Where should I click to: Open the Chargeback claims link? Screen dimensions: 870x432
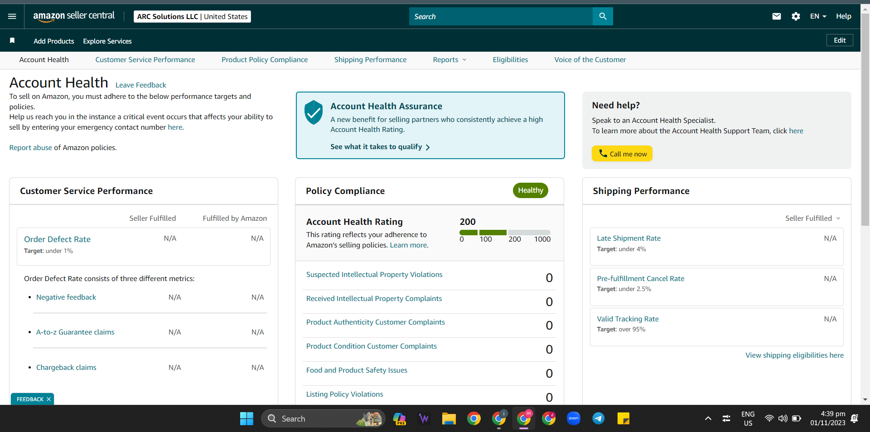point(66,368)
